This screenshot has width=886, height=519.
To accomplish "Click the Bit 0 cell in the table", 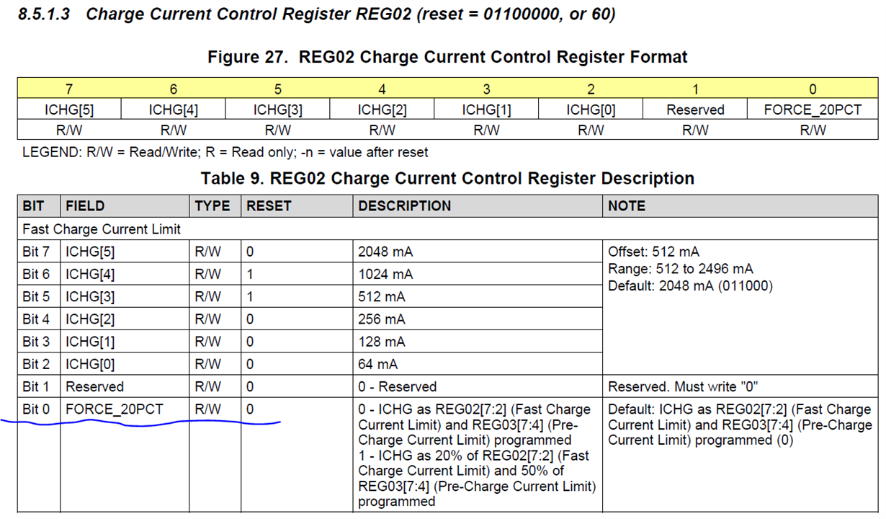I will point(39,409).
